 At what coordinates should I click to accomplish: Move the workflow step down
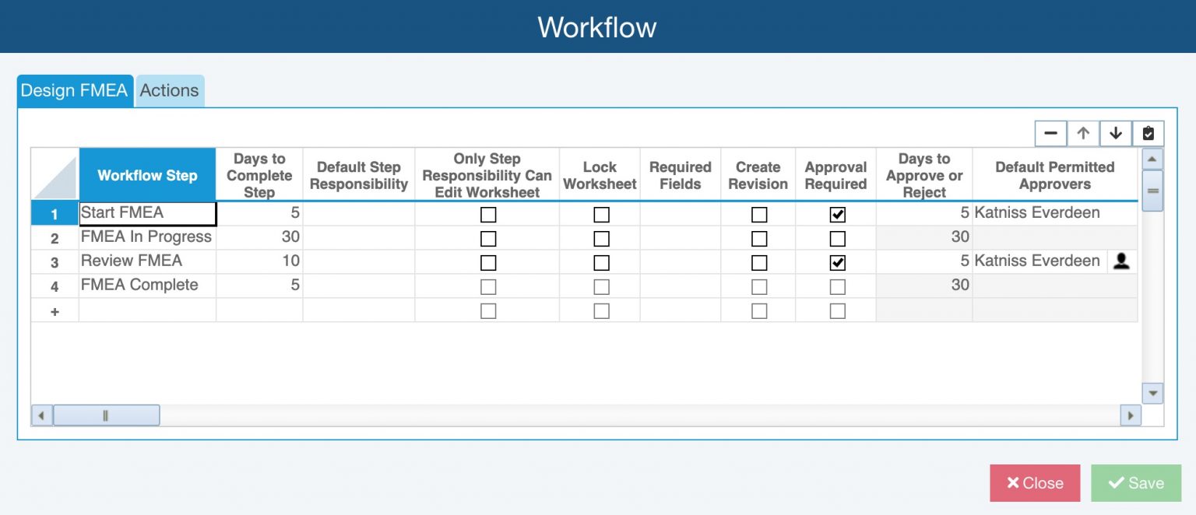click(x=1115, y=133)
